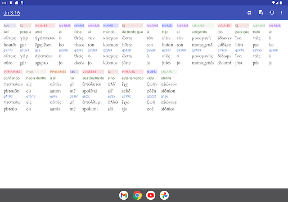This screenshot has height=202, width=288.
Task: Open Strong's number g166 for aiōnion
Action: pos(164,97)
